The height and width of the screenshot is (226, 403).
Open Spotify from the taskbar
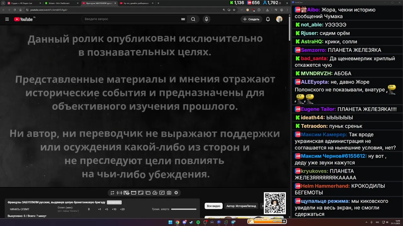[x=198, y=222]
